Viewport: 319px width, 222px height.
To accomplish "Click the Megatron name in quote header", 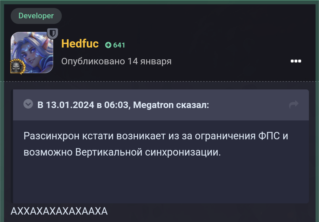I will (x=153, y=105).
